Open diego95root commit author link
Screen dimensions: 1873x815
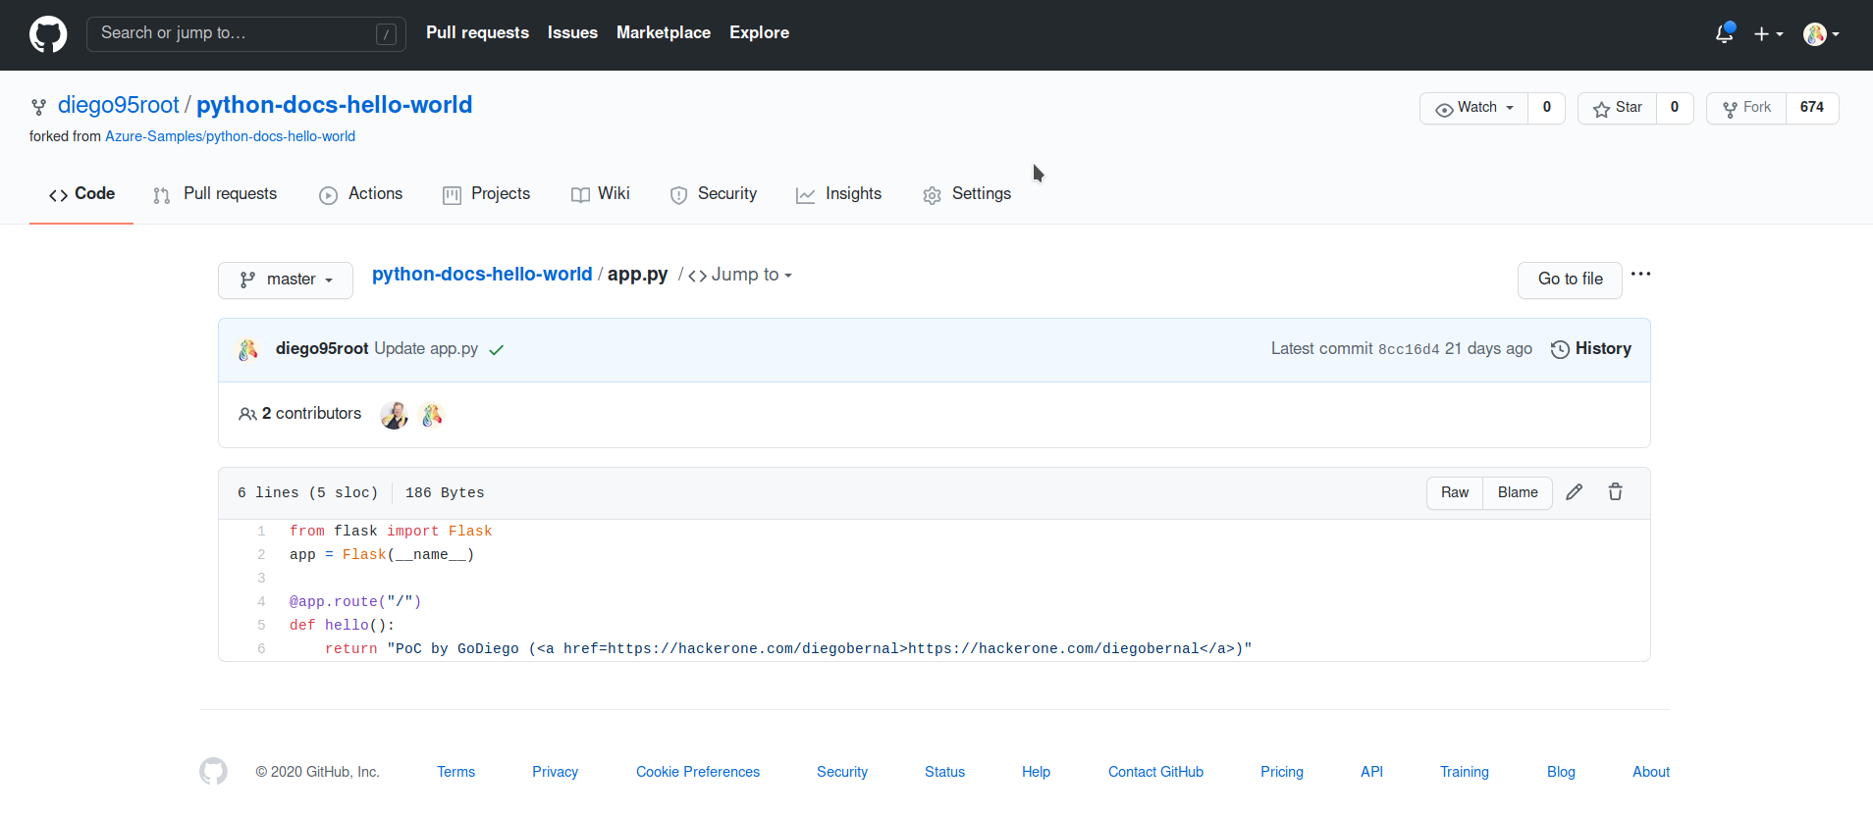tap(322, 349)
